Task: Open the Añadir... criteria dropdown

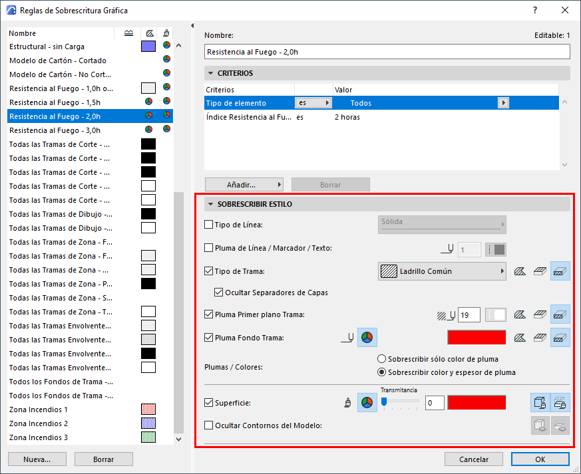Action: click(x=244, y=185)
